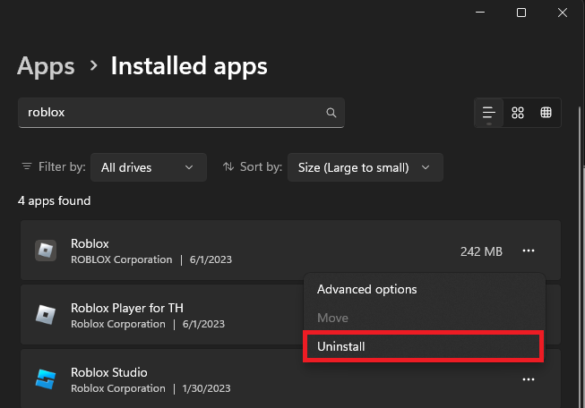Go back to Apps via the breadcrumb
585x408 pixels.
point(47,65)
